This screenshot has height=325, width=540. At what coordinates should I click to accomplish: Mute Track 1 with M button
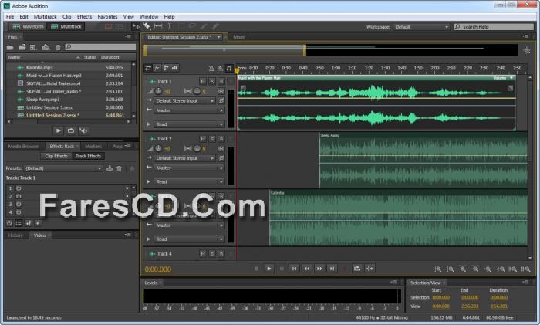click(203, 81)
